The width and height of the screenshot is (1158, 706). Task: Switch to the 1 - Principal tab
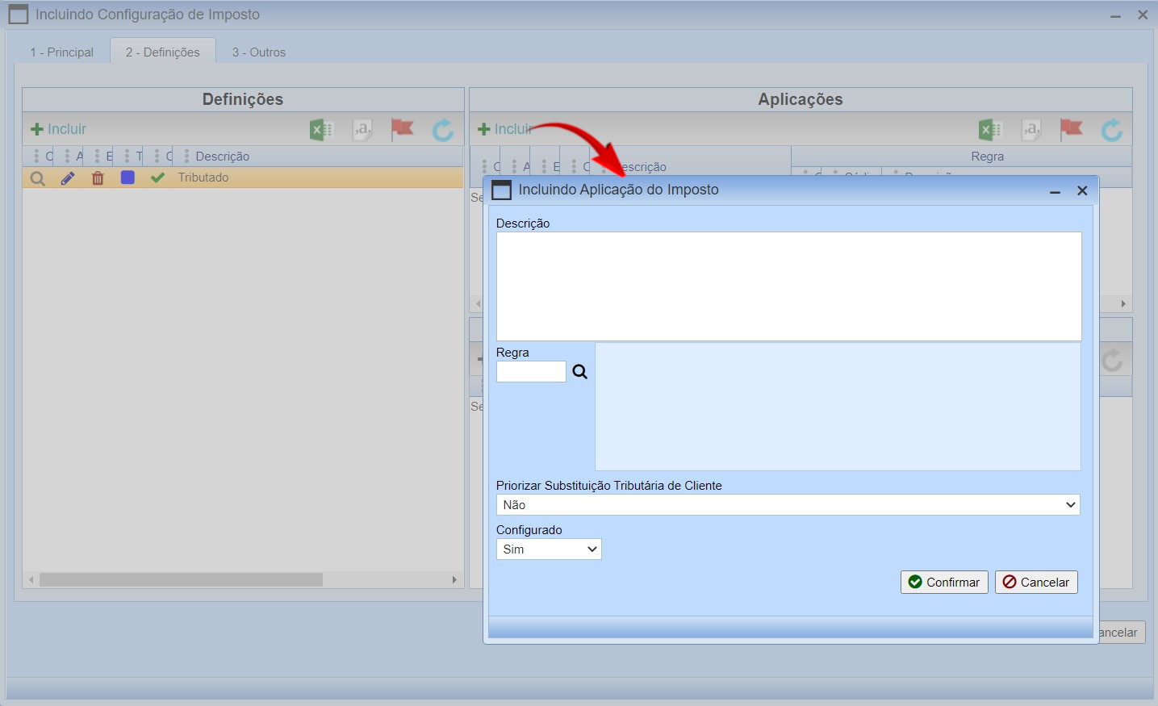click(x=62, y=52)
